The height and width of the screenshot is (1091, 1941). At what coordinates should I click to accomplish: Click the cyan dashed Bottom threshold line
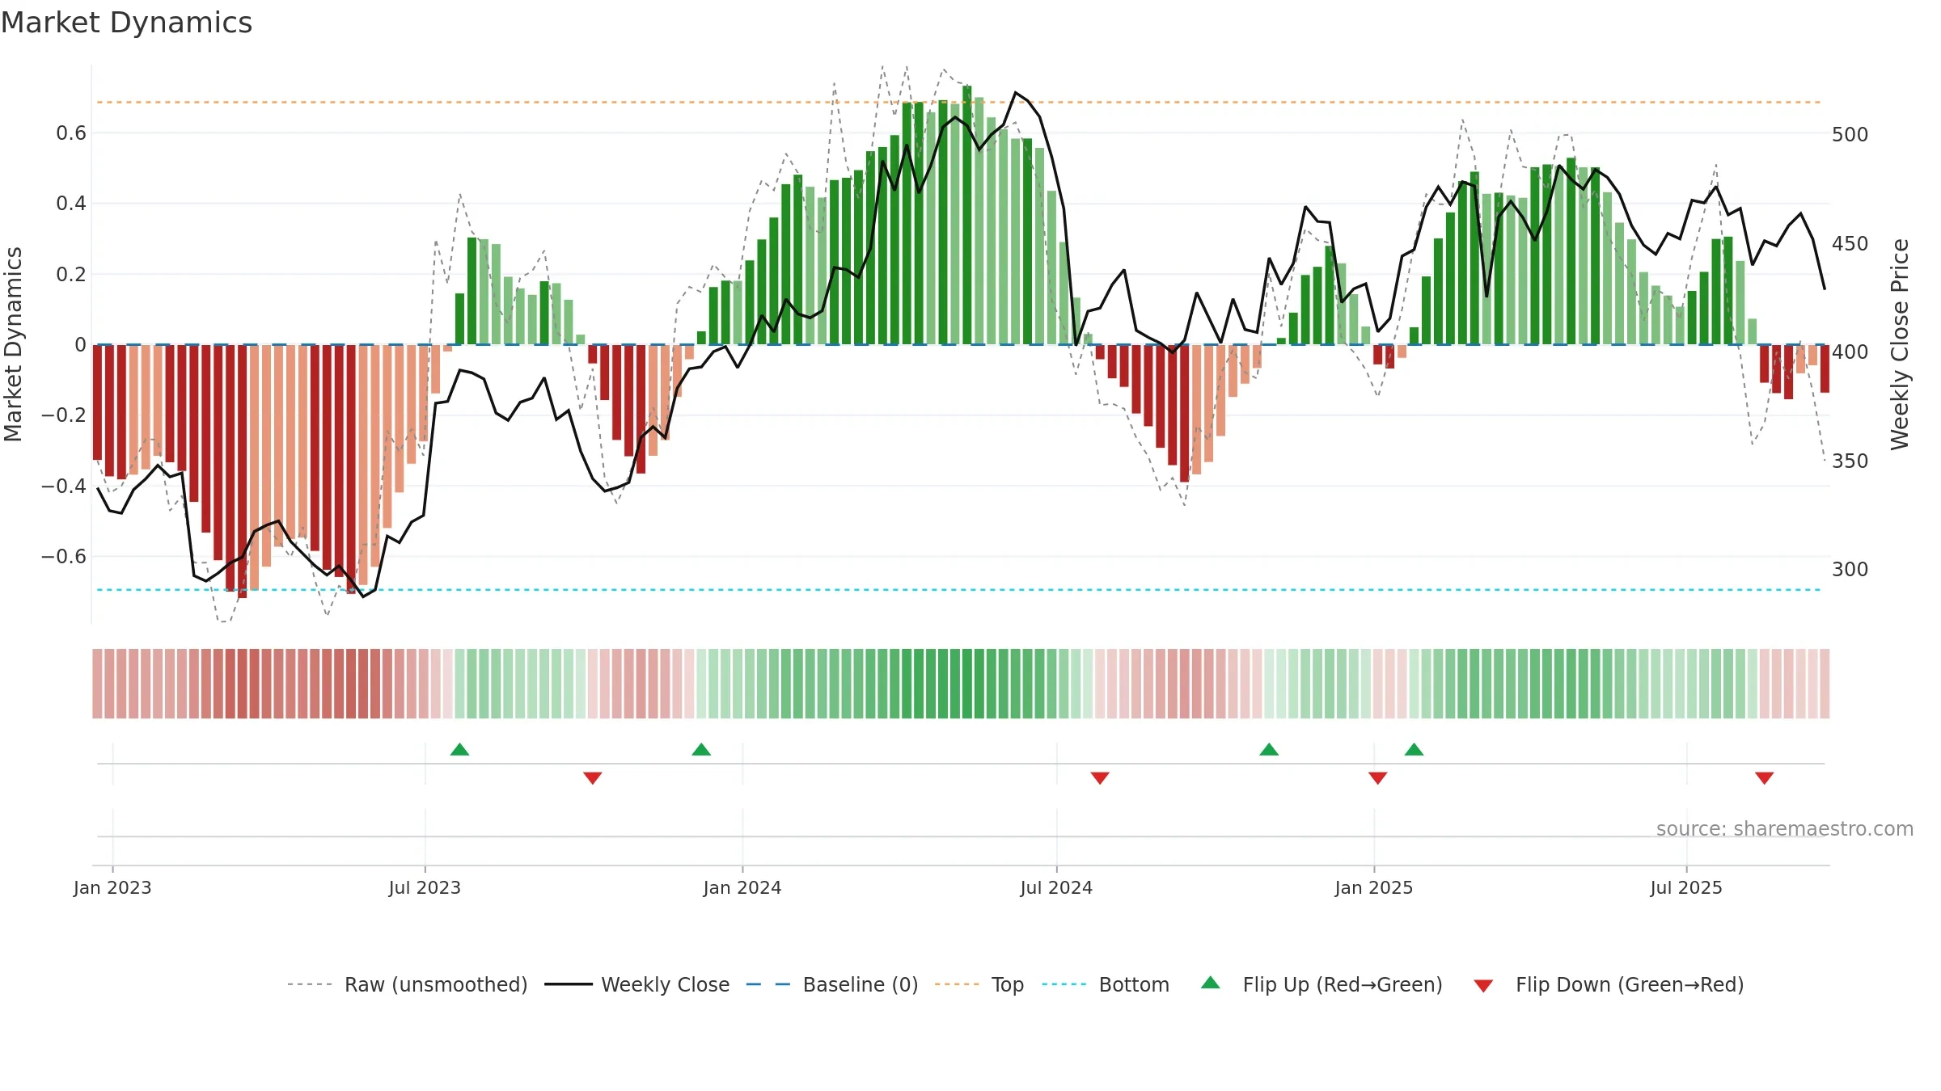pyautogui.click(x=959, y=590)
